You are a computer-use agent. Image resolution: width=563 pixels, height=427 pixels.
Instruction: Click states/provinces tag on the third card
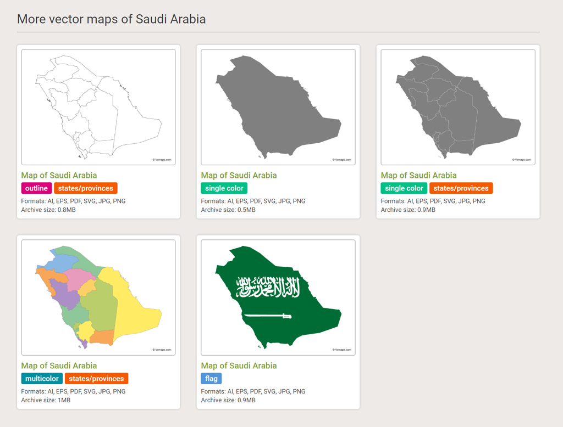point(461,188)
